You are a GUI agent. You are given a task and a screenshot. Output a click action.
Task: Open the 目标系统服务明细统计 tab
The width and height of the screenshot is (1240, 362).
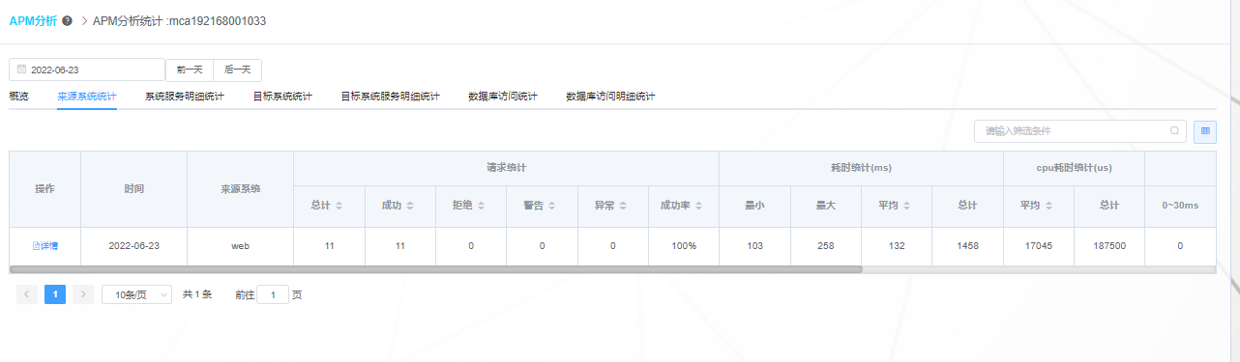coord(390,97)
